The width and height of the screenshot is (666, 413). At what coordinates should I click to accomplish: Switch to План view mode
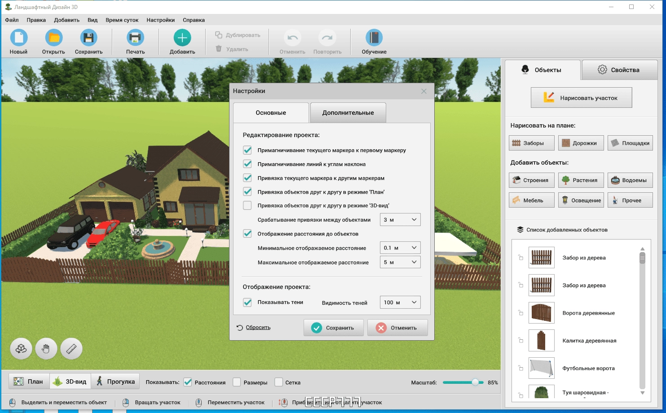pyautogui.click(x=29, y=382)
